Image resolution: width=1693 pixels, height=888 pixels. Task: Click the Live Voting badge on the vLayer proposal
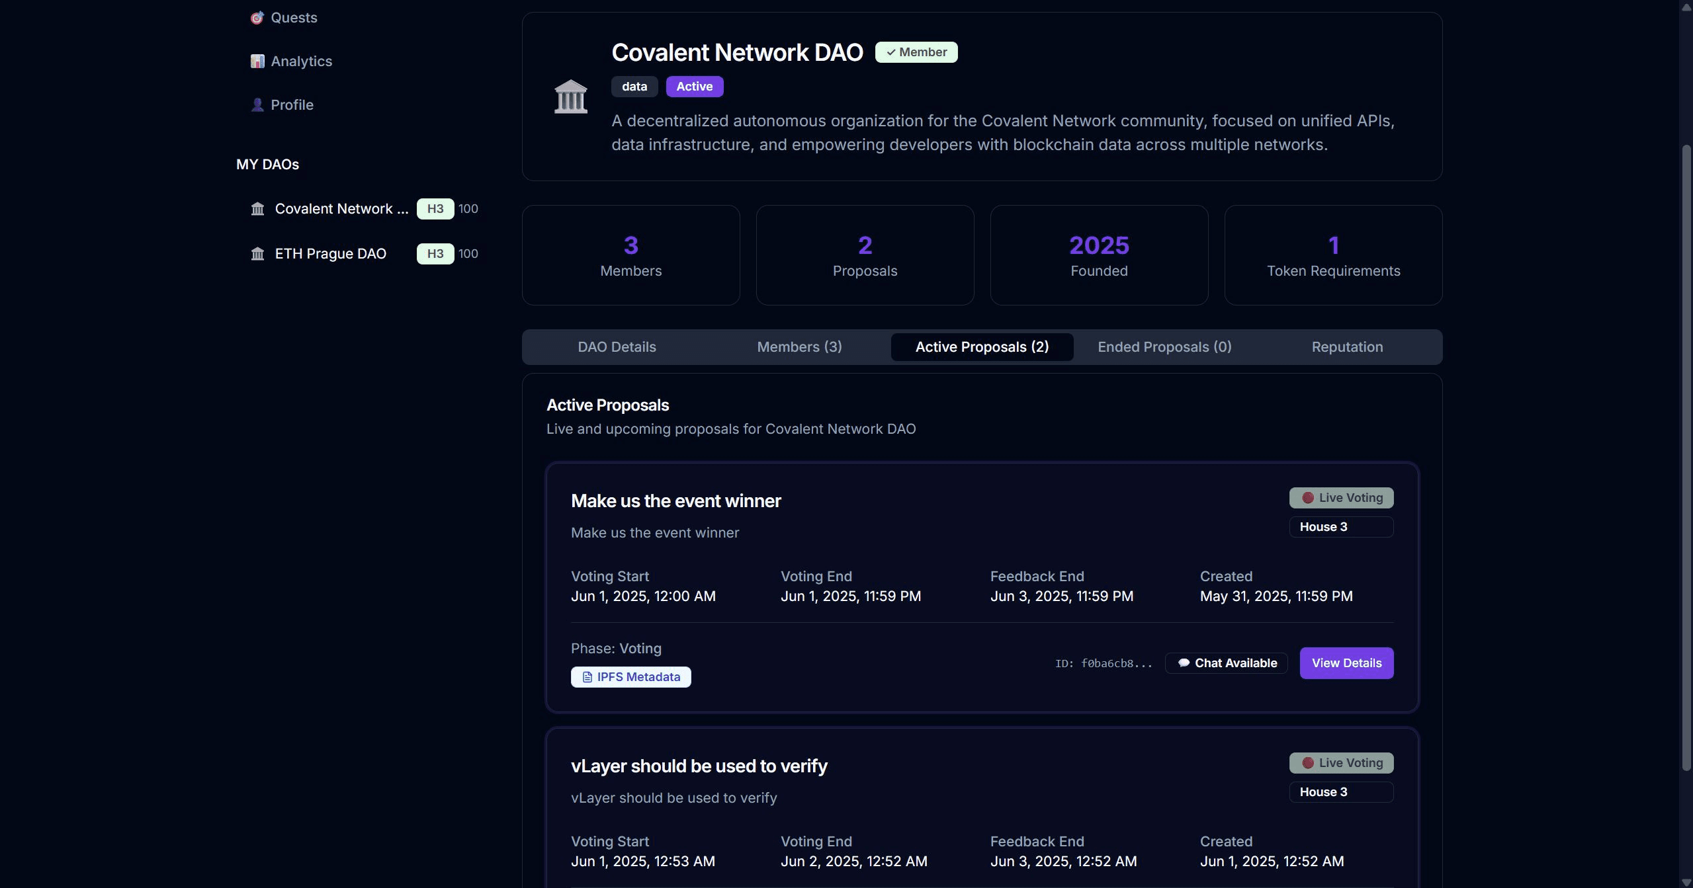click(x=1341, y=763)
